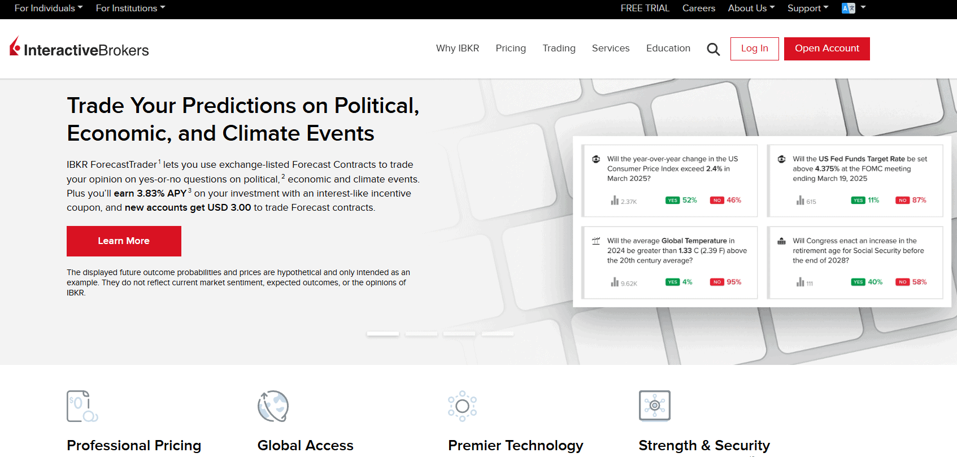Open the Pricing menu
This screenshot has width=957, height=457.
point(511,49)
